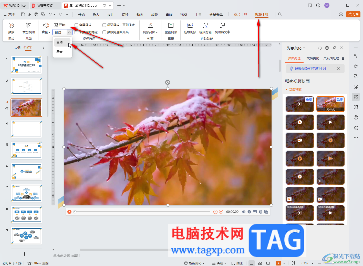
Task: Click the help question mark sidebar icon
Action: 356,117
